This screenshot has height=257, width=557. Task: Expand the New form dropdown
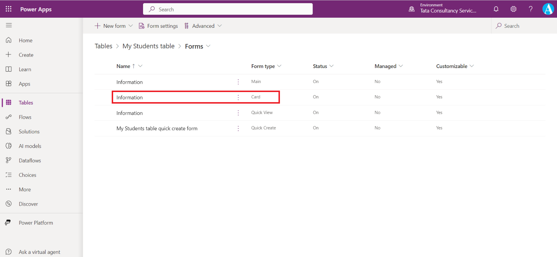[x=131, y=26]
